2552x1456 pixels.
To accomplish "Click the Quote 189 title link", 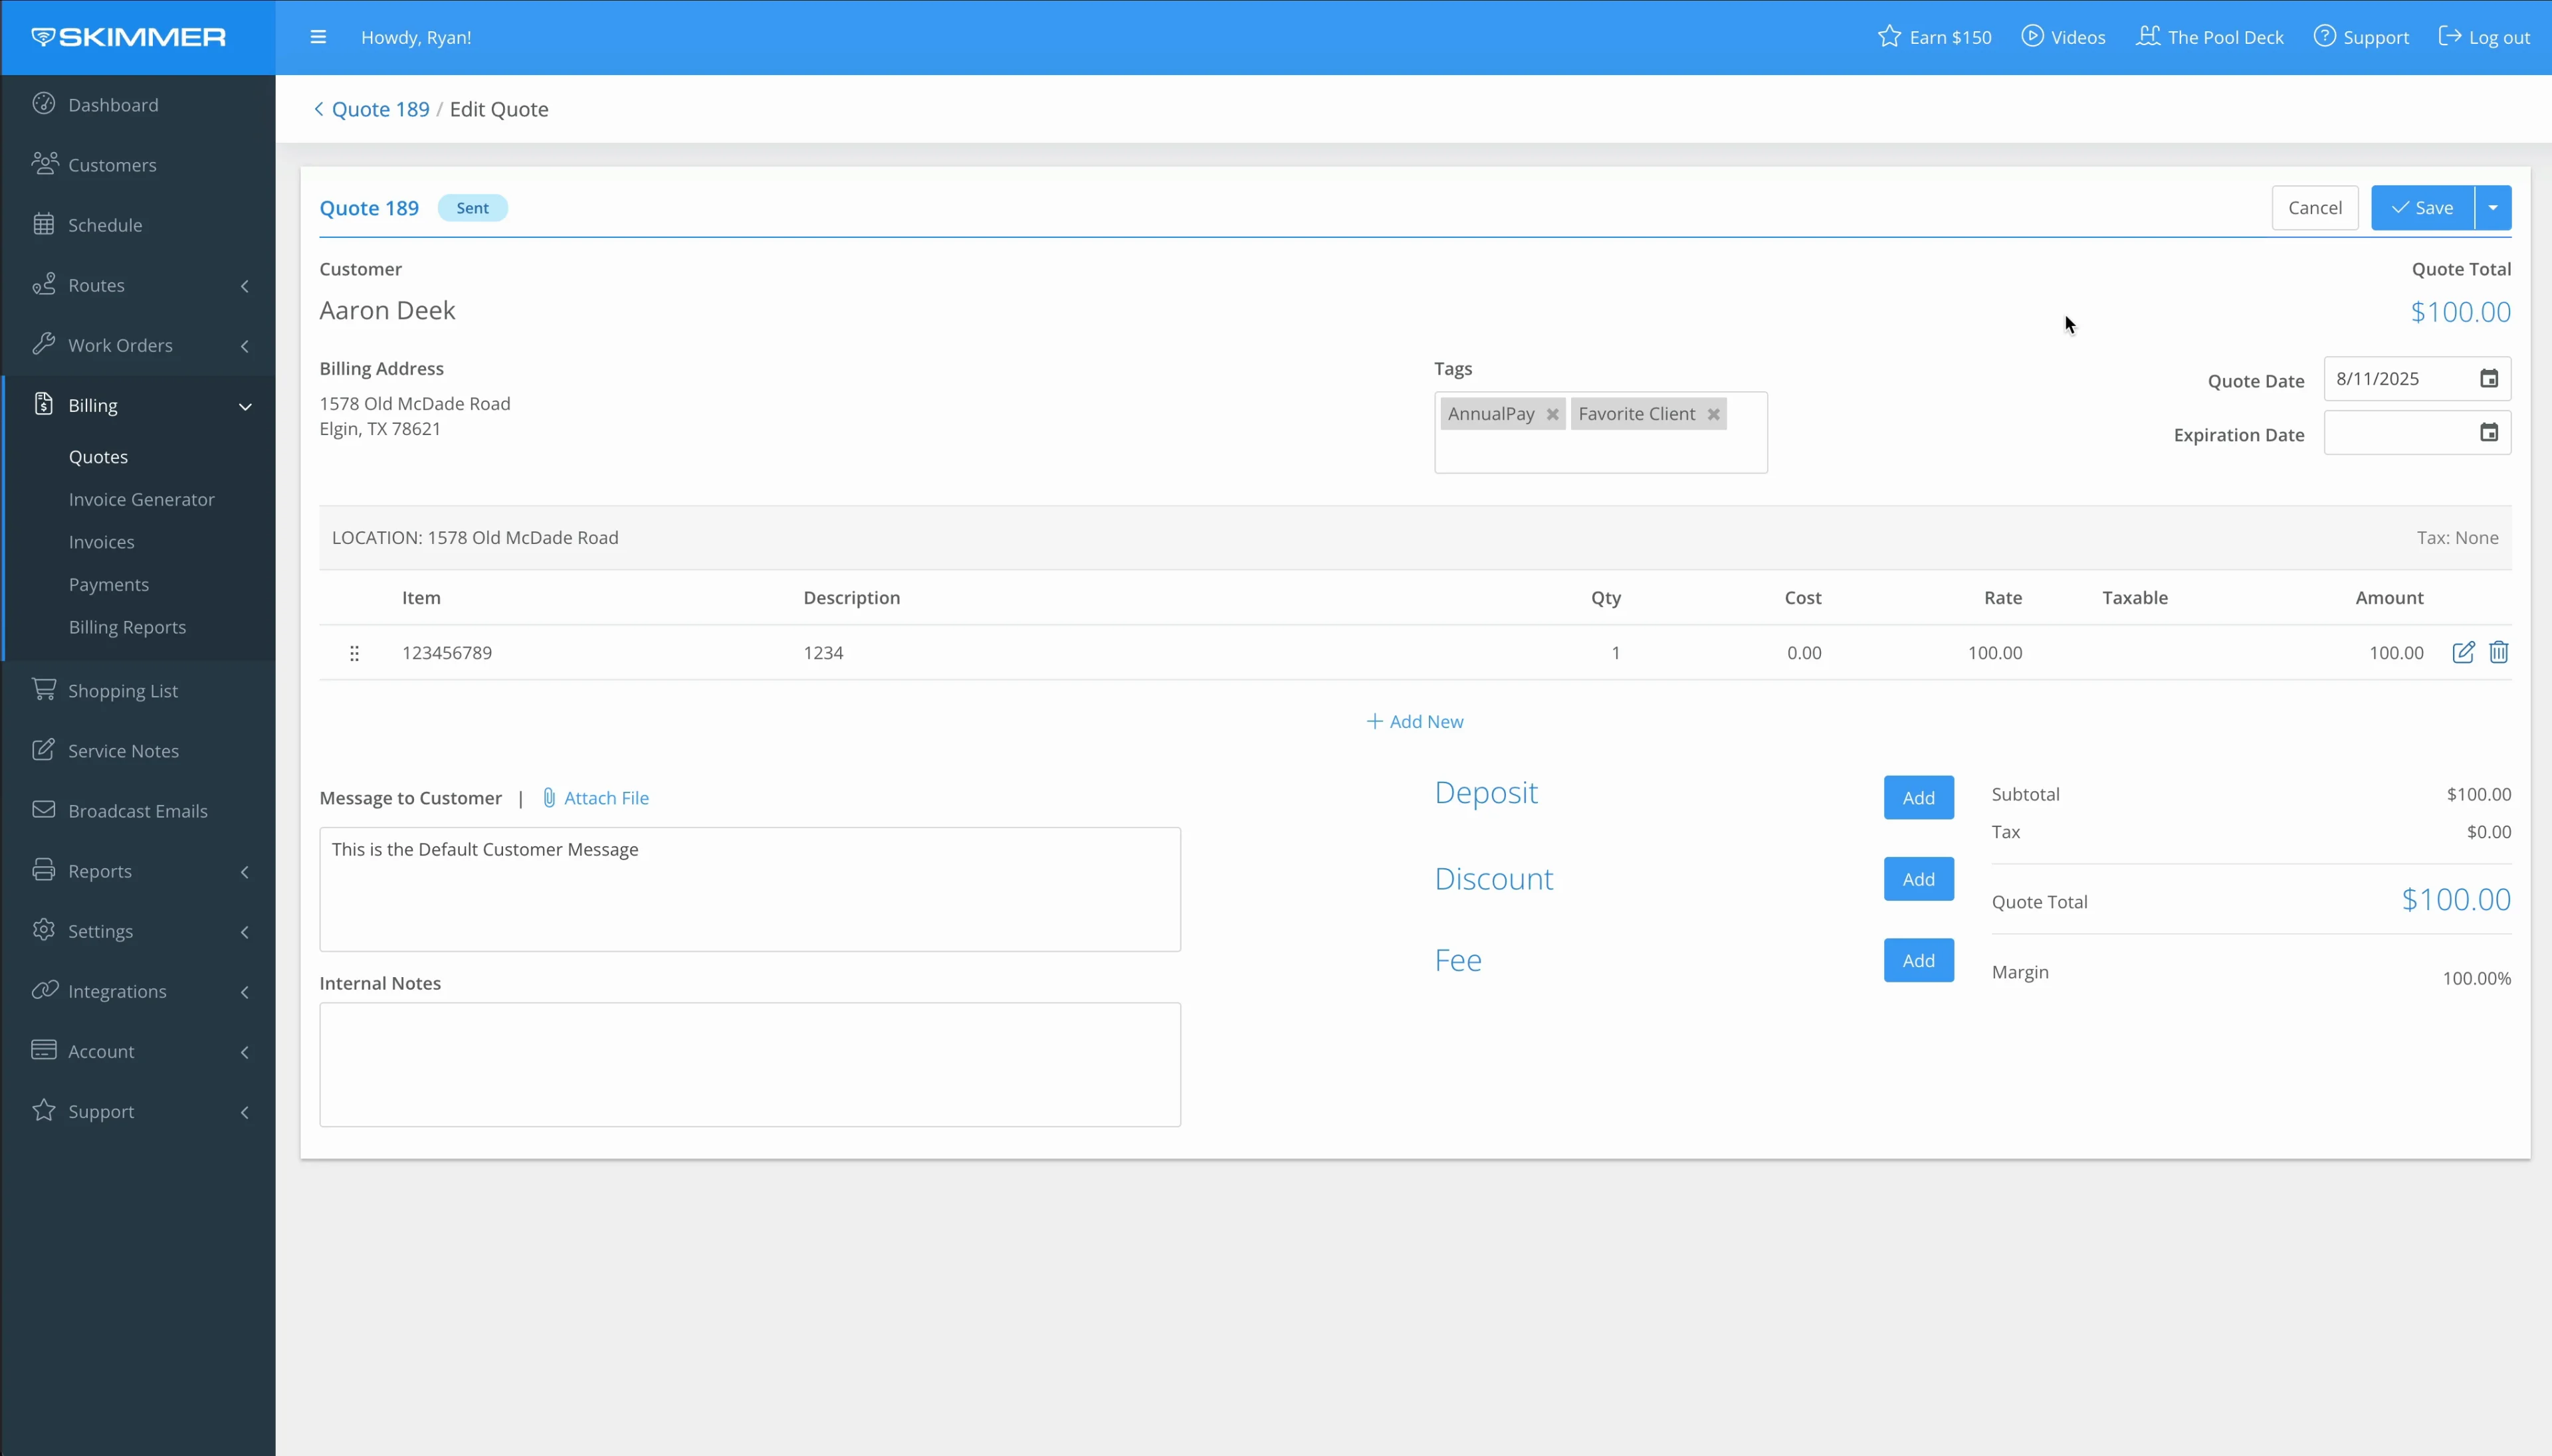I will (x=369, y=208).
